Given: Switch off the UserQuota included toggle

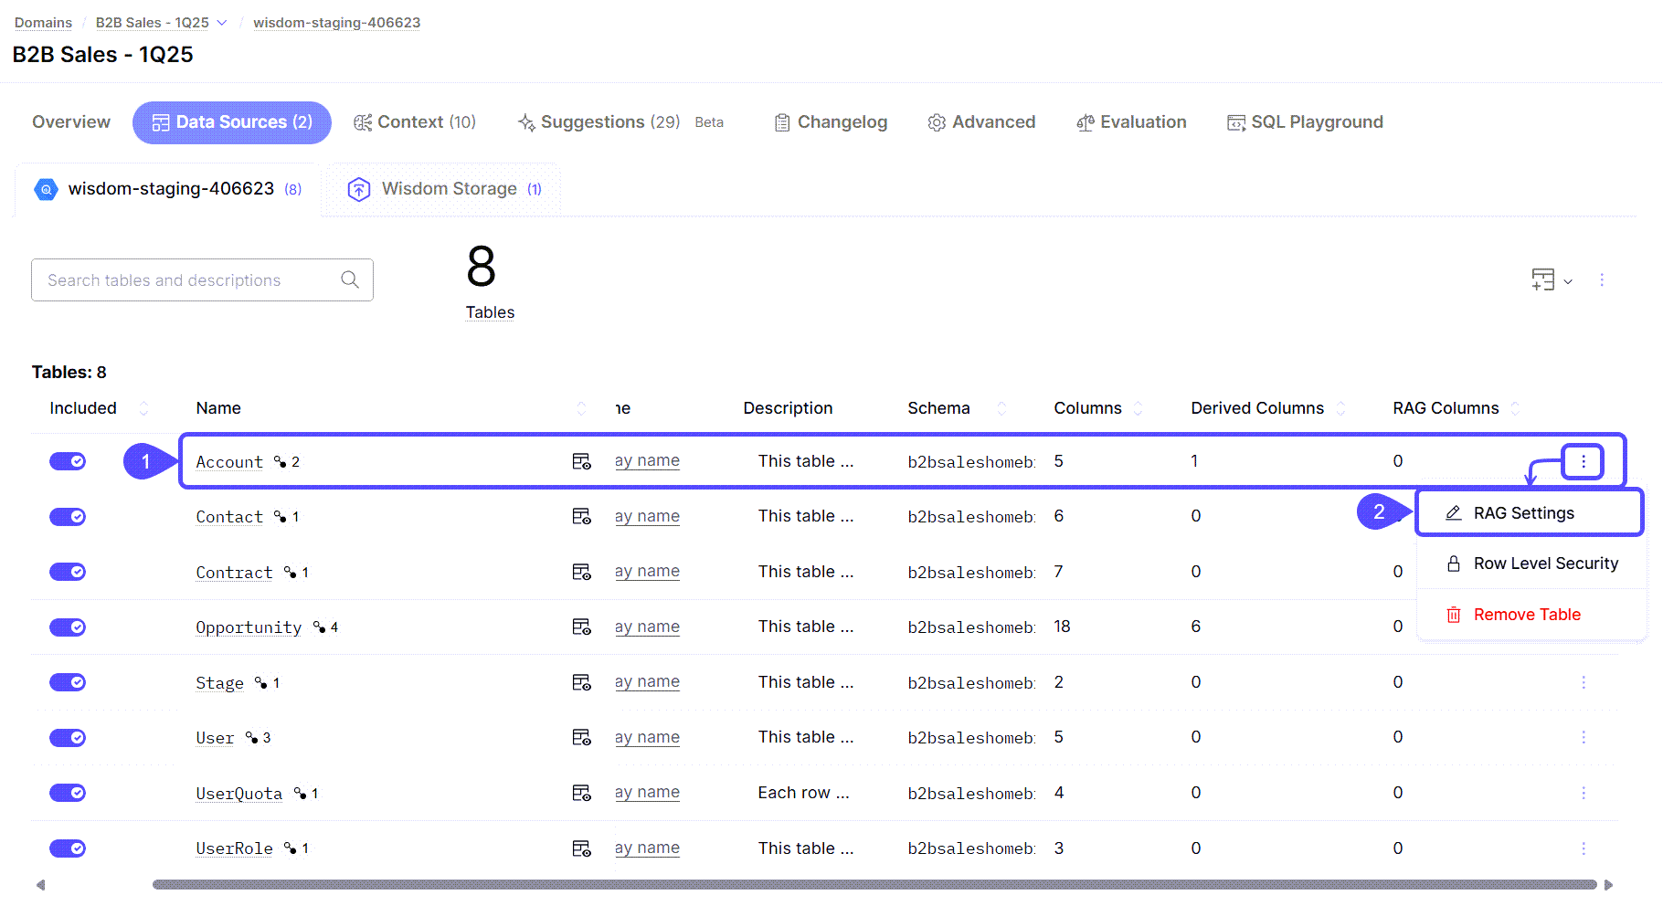Looking at the screenshot, I should point(68,793).
